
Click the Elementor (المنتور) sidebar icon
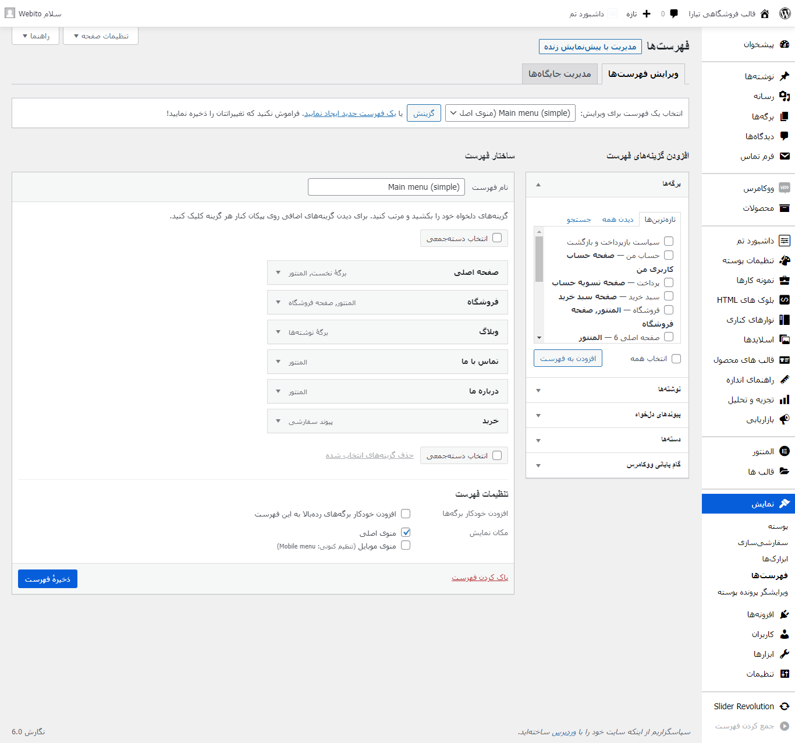pyautogui.click(x=785, y=451)
